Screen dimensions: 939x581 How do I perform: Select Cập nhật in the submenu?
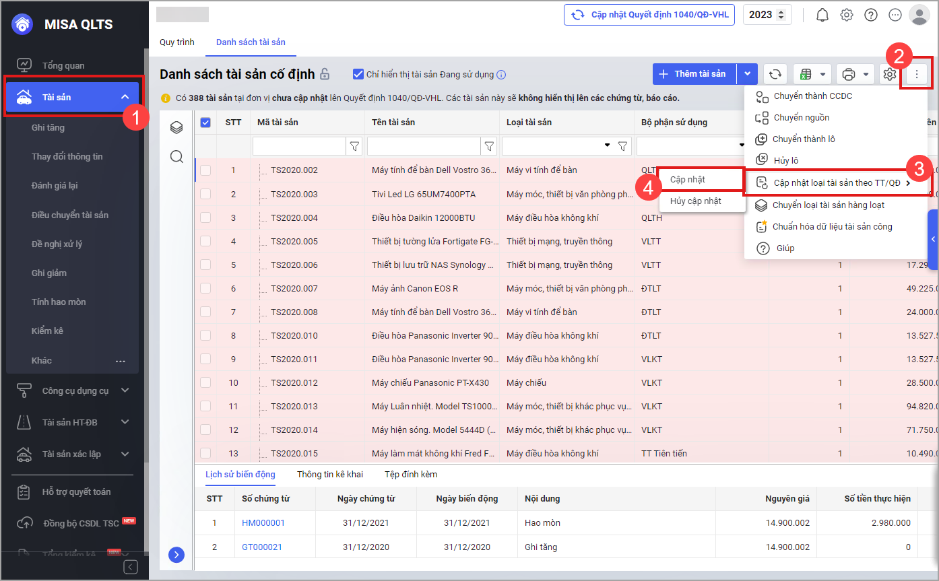(x=688, y=180)
